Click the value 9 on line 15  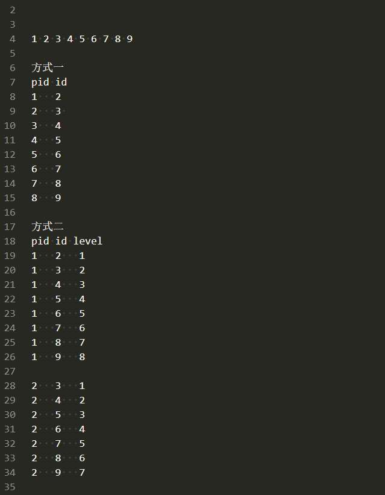[x=58, y=198]
